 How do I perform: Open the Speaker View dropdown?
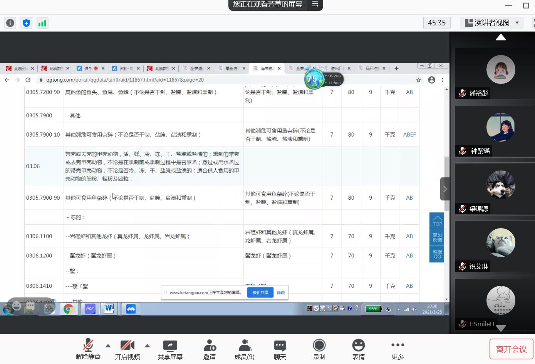tap(492, 23)
